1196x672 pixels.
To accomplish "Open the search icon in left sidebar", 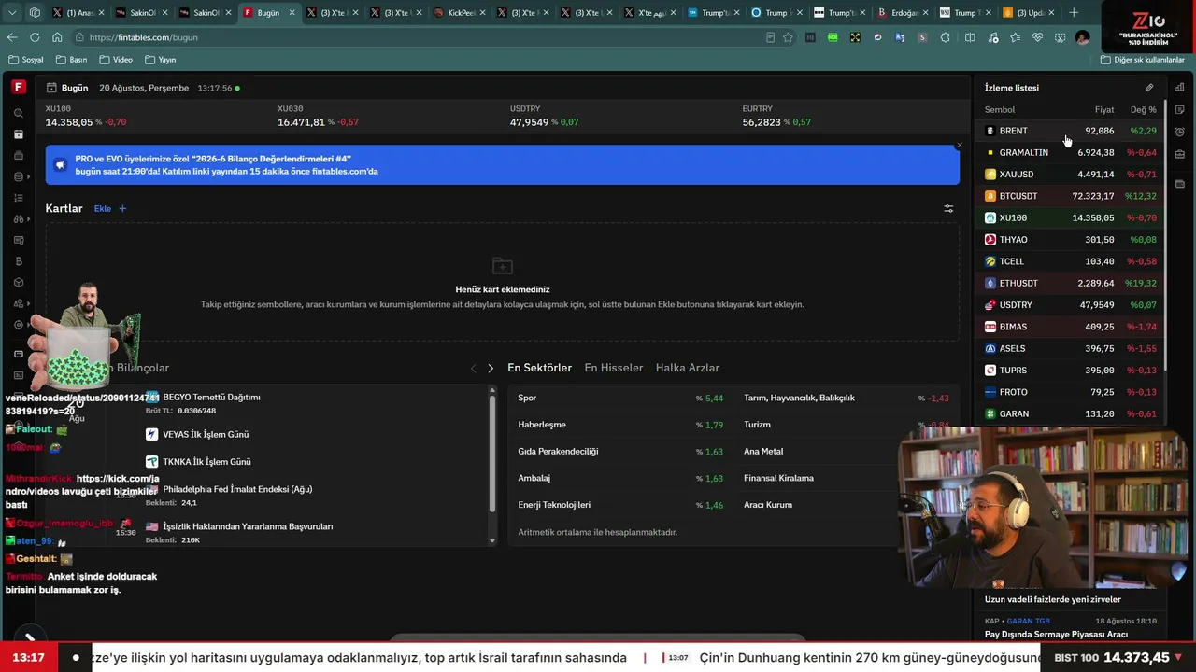I will (x=19, y=113).
